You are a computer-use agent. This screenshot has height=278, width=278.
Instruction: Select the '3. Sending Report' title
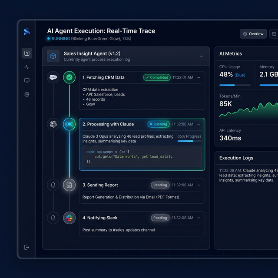coord(100,185)
